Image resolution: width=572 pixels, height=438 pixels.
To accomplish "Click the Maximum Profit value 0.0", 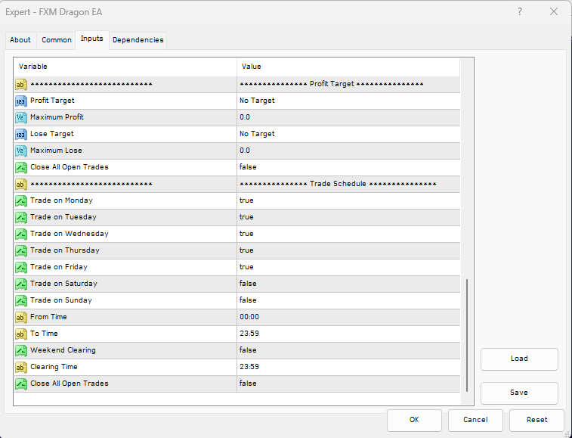I will pyautogui.click(x=244, y=117).
